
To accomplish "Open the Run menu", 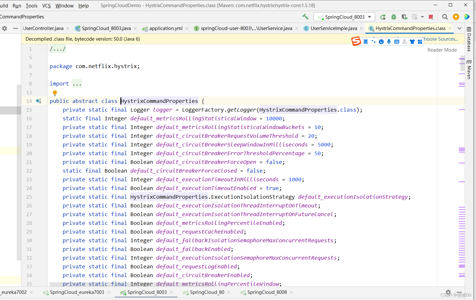I will (x=17, y=5).
